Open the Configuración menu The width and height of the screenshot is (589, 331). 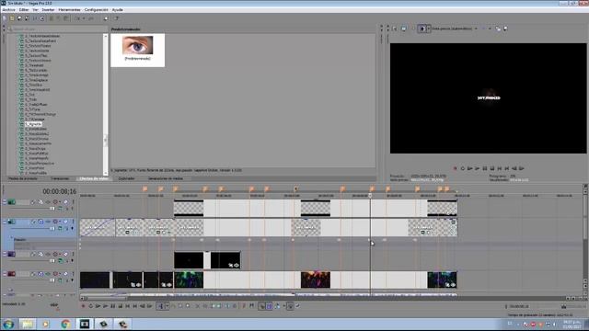pyautogui.click(x=96, y=10)
